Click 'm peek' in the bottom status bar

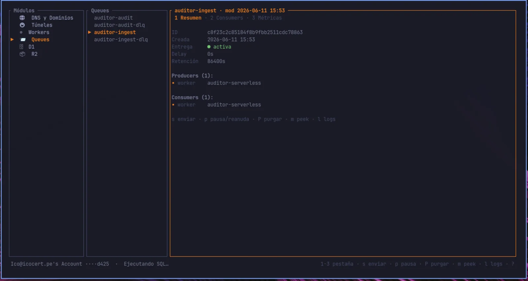click(x=467, y=264)
